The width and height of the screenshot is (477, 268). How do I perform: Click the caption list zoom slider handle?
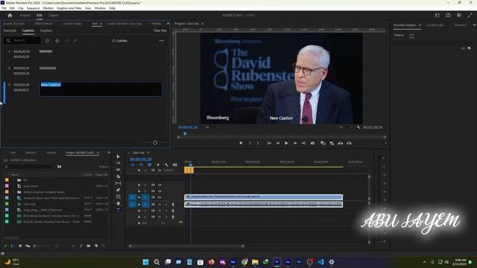pos(155,142)
